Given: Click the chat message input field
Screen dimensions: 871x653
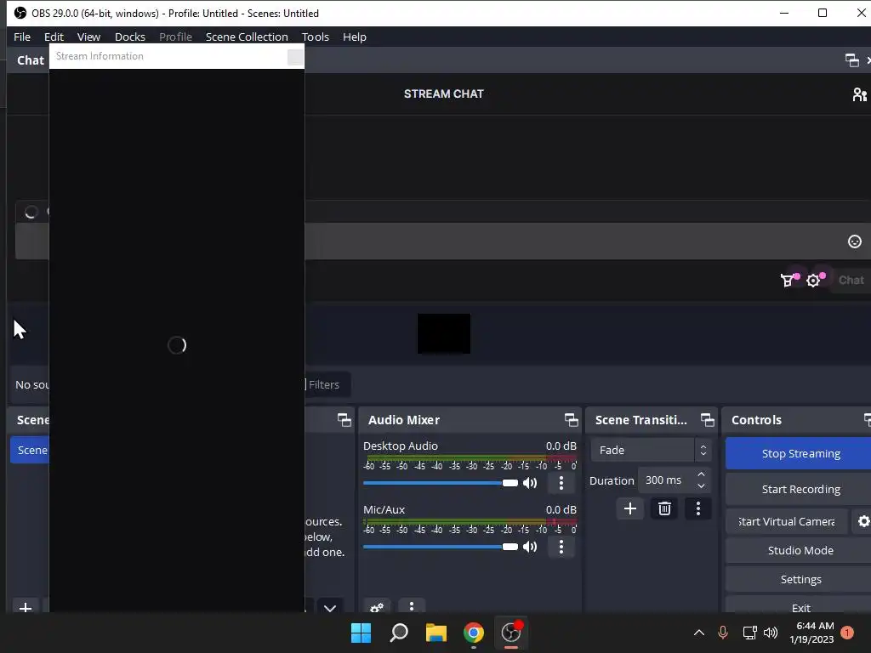Looking at the screenshot, I should (x=441, y=241).
